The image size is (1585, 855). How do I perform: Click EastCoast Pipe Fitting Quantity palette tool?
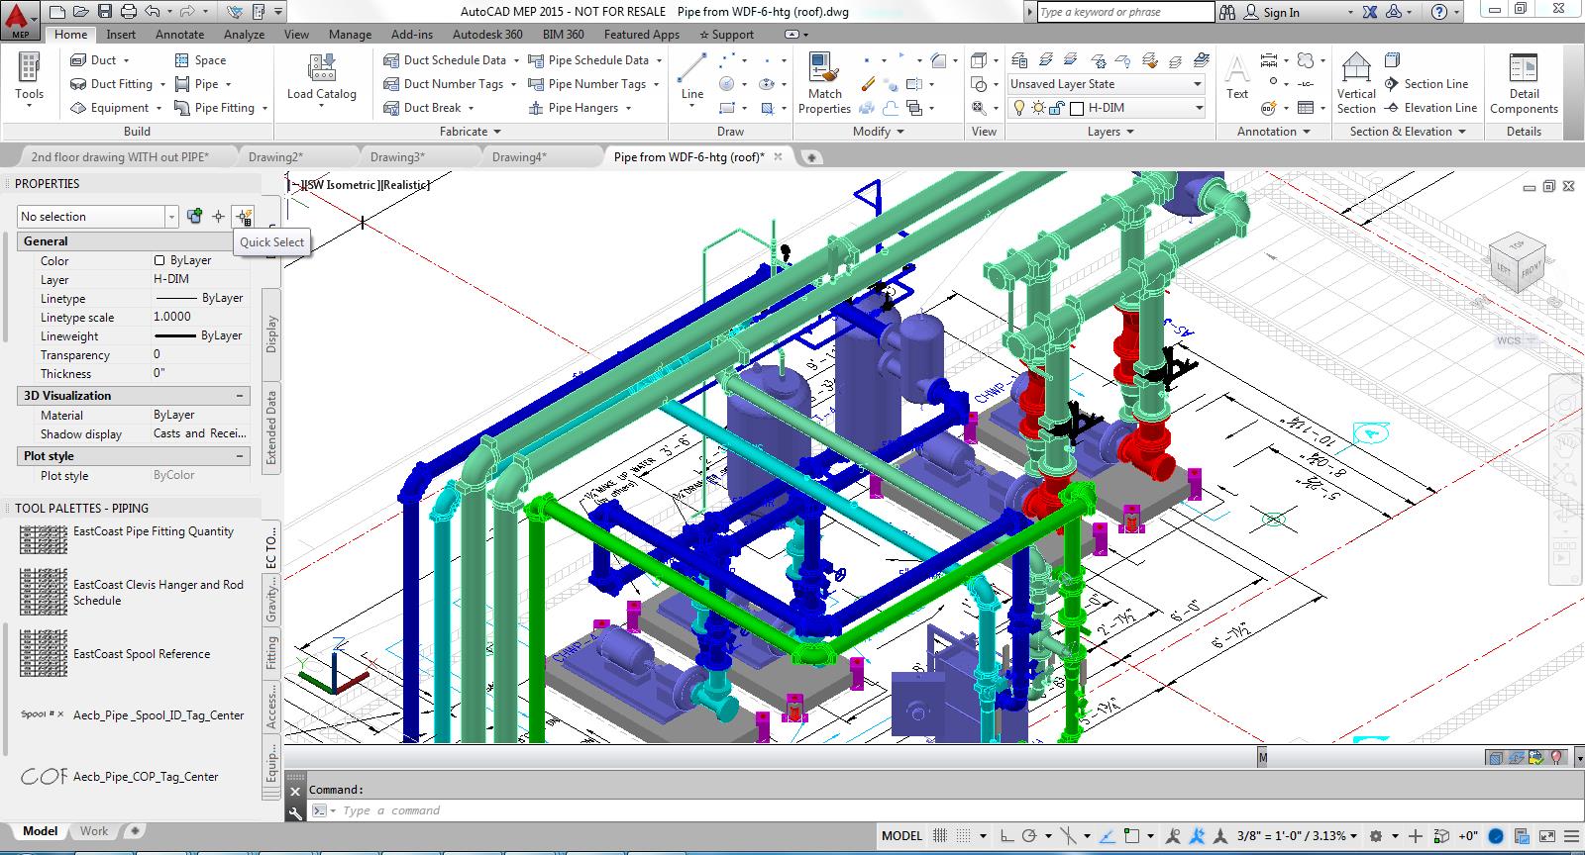tap(129, 538)
